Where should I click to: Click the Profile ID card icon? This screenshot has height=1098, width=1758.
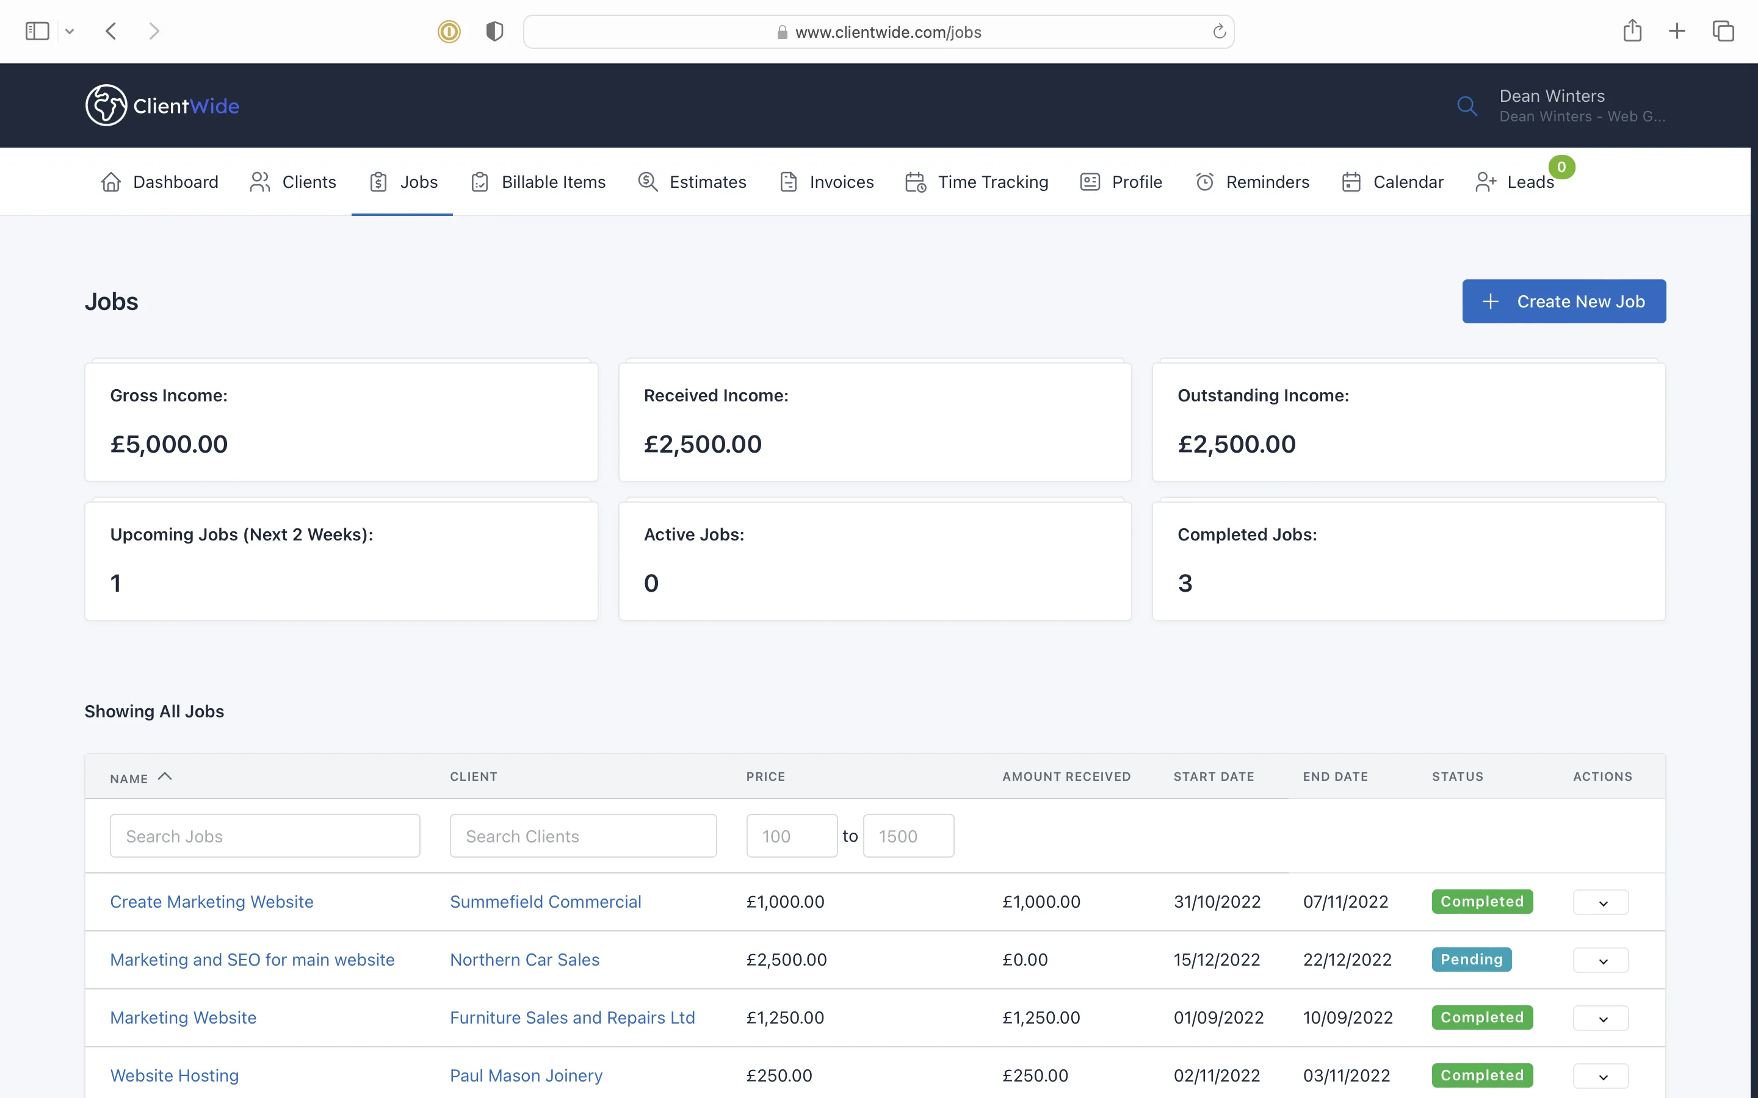[1090, 182]
